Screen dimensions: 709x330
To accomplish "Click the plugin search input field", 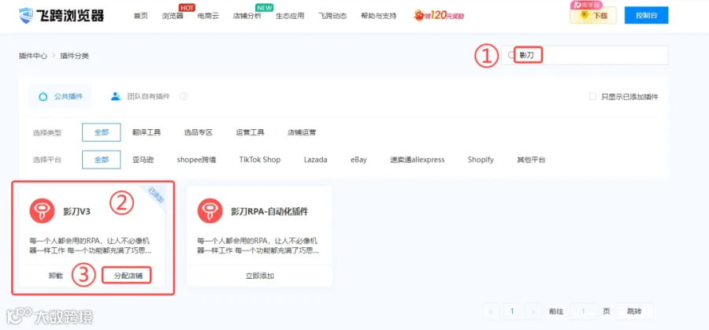I will 585,55.
